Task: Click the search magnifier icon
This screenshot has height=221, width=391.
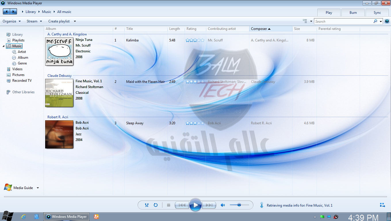Action: point(375,21)
